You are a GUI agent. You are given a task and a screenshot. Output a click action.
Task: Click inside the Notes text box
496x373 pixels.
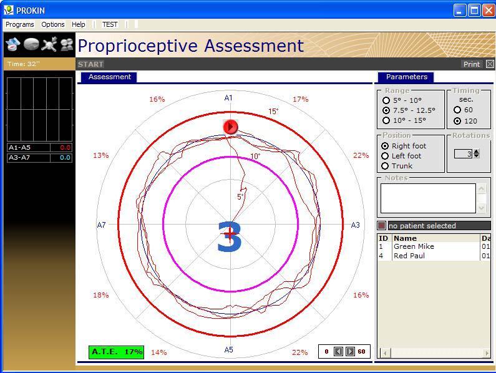pos(428,198)
